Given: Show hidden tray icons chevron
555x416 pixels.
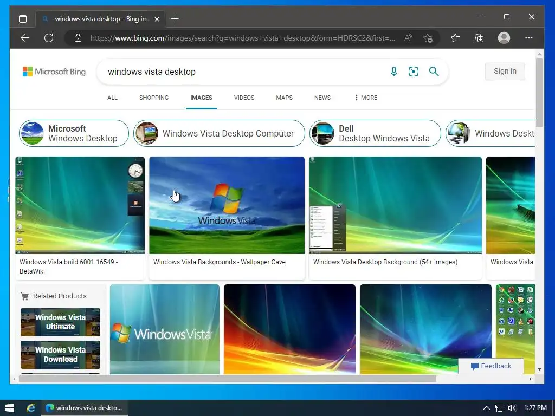Looking at the screenshot, I should click(487, 408).
